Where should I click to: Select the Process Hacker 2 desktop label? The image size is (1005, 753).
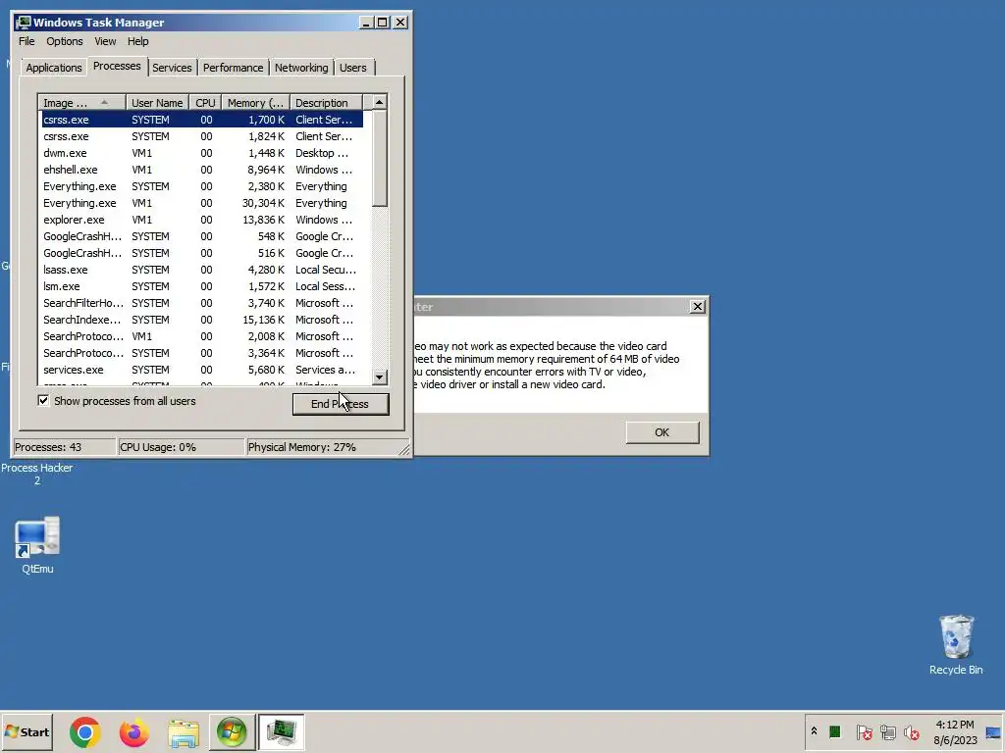(37, 474)
